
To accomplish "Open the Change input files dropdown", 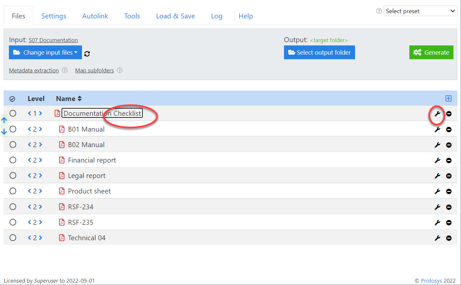I will point(45,52).
